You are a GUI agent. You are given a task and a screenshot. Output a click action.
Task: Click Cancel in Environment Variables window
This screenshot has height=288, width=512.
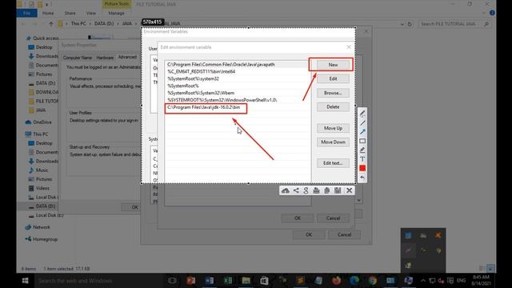[x=344, y=234]
